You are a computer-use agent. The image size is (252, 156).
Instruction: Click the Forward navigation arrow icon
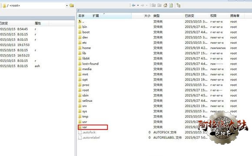[x=142, y=5]
